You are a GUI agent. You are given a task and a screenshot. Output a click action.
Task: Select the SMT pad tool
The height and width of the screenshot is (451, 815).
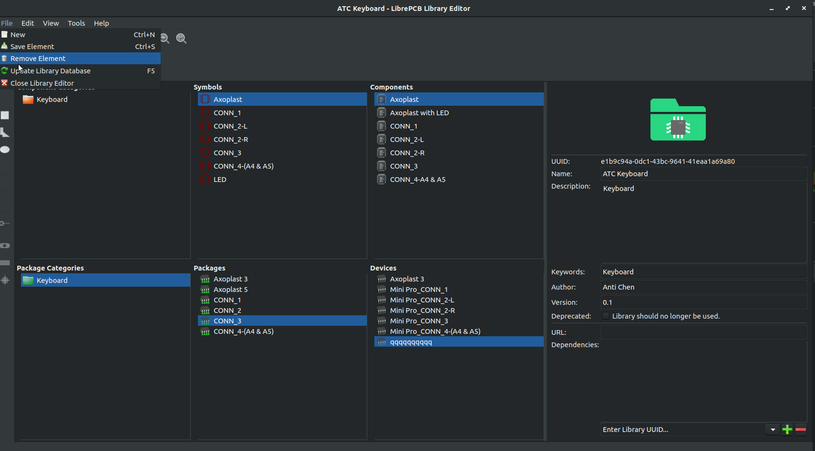pyautogui.click(x=5, y=263)
